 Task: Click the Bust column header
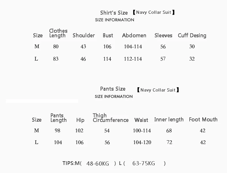pyautogui.click(x=108, y=35)
